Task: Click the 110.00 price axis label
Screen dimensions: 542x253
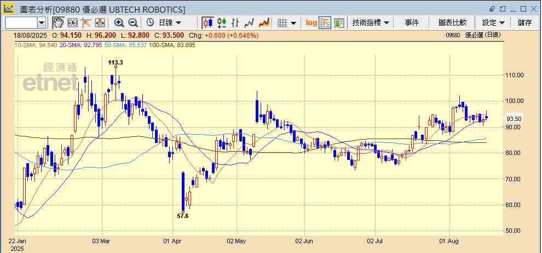Action: [x=515, y=74]
